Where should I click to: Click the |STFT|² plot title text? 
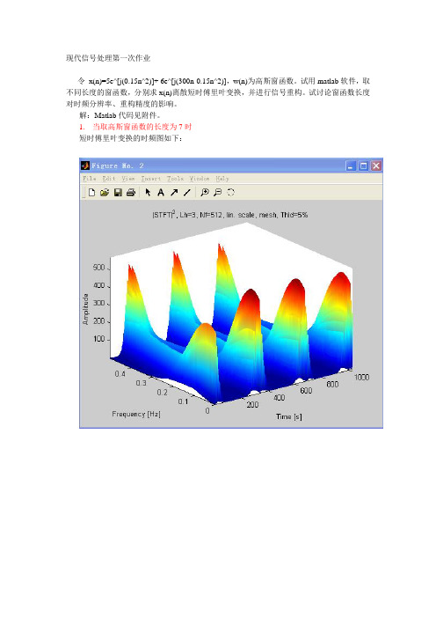(229, 215)
